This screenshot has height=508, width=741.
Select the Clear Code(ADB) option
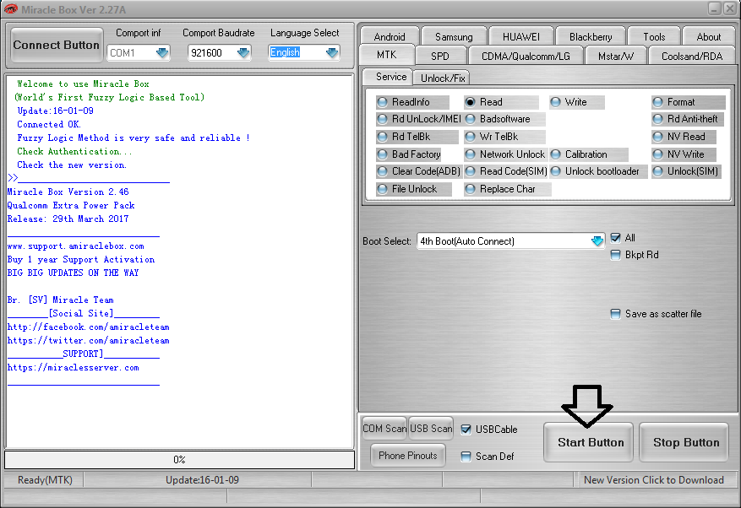419,171
